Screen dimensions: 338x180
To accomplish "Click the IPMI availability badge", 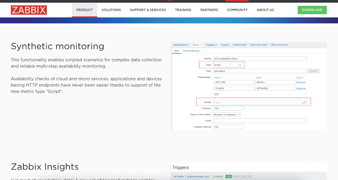I will (250, 176).
